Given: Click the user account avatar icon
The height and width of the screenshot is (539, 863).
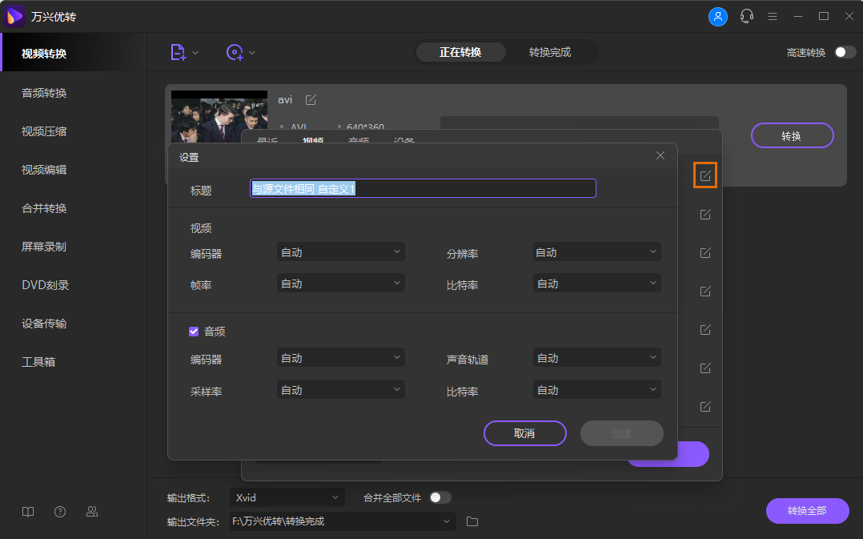Looking at the screenshot, I should pyautogui.click(x=717, y=16).
